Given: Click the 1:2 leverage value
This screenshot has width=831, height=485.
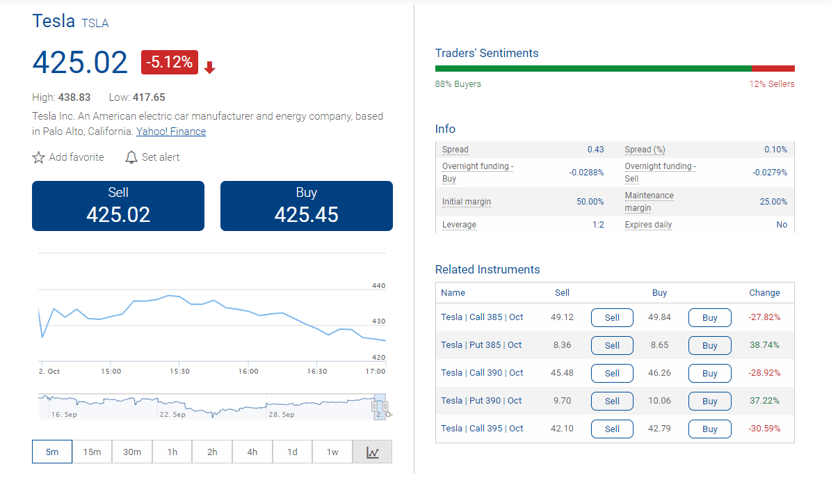Looking at the screenshot, I should (598, 225).
